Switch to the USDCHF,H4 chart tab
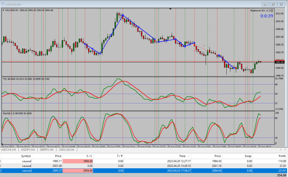288x177 pixels. tap(8, 150)
